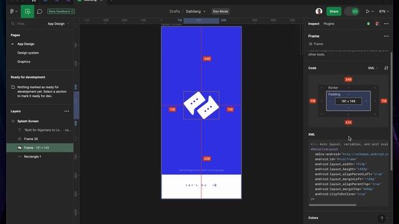Viewport: 399px width, 224px height.
Task: Open the Figma main menu
Action: (x=13, y=11)
